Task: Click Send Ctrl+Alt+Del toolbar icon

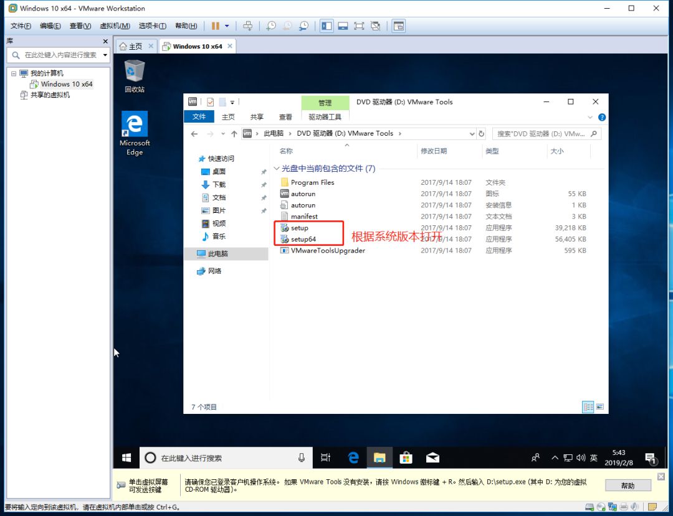Action: tap(247, 26)
